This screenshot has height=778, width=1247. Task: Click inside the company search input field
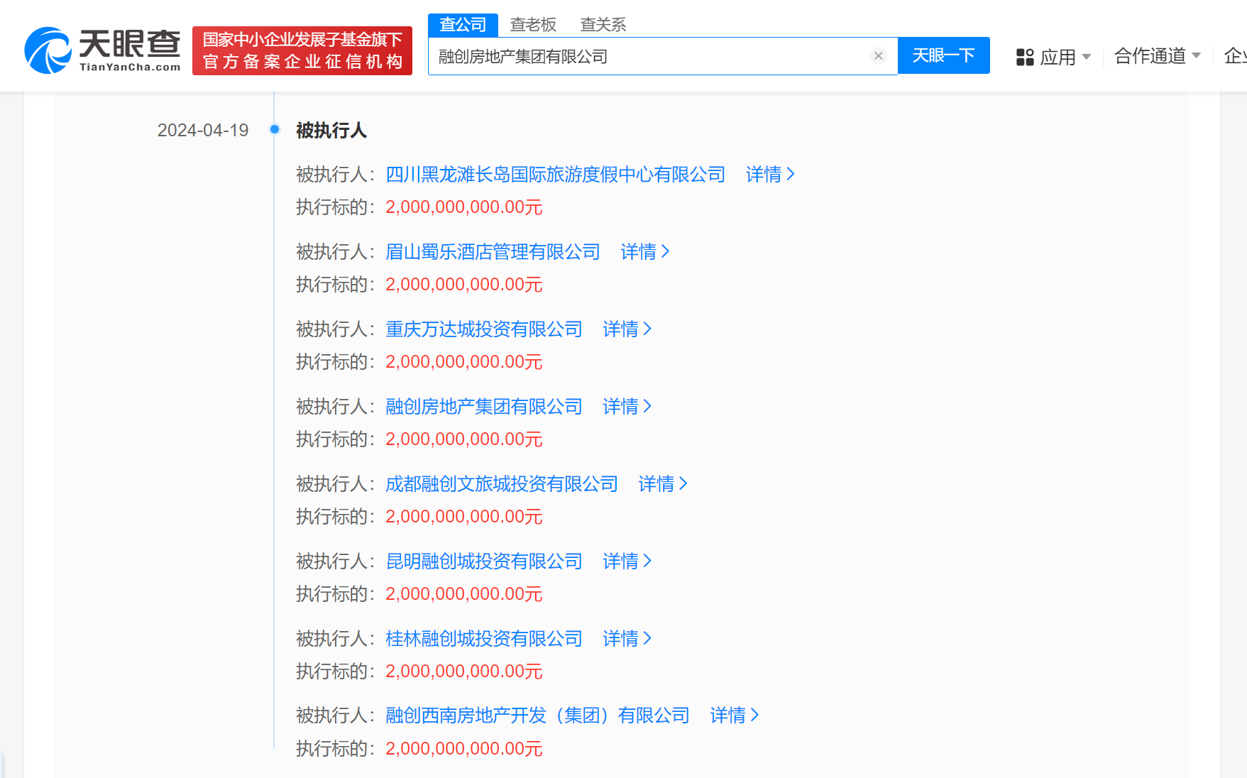click(x=639, y=55)
